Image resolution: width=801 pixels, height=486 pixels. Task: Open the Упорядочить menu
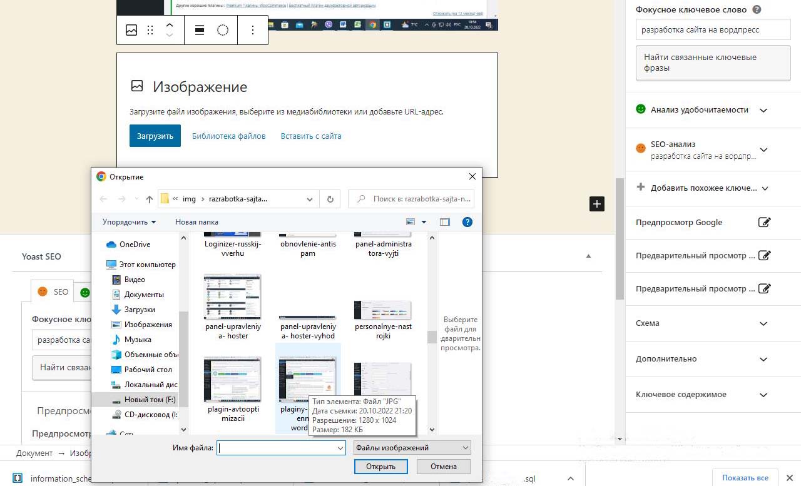[x=130, y=222]
